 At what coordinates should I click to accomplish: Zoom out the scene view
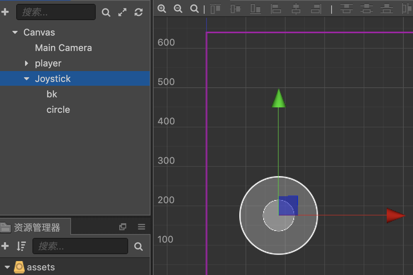click(178, 9)
